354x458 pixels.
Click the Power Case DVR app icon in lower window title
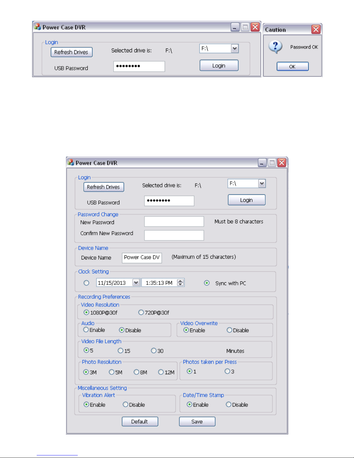[71, 162]
